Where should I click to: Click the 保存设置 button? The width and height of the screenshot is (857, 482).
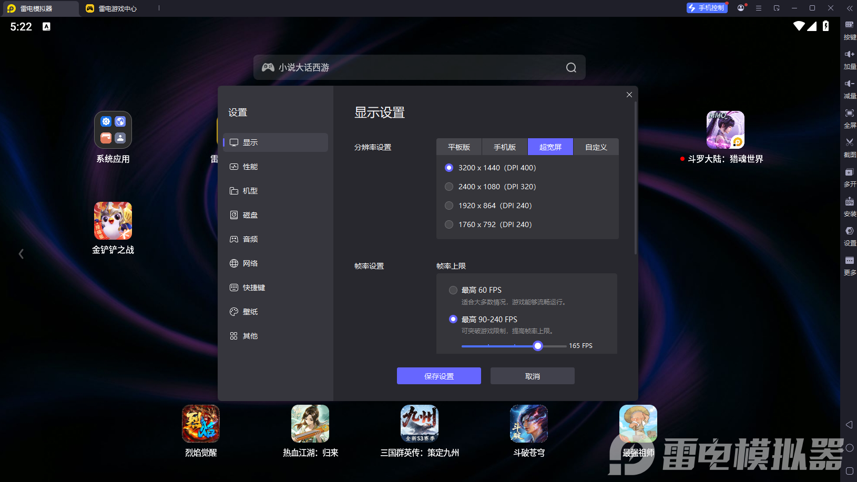click(x=438, y=376)
